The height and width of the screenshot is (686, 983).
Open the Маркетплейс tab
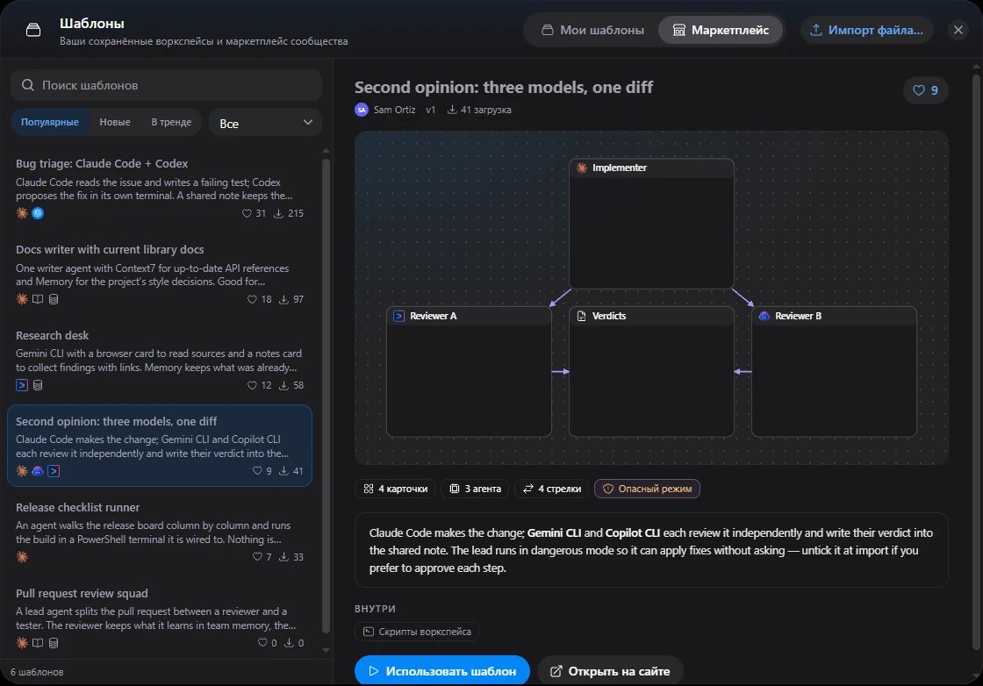[721, 30]
